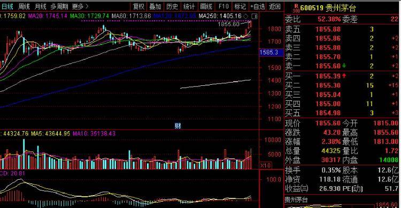Expand the 更多 more periods menu
This screenshot has width=401, height=208.
pos(80,6)
